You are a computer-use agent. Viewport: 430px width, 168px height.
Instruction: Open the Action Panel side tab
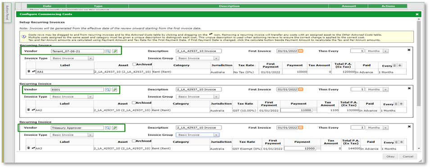(x=7, y=13)
